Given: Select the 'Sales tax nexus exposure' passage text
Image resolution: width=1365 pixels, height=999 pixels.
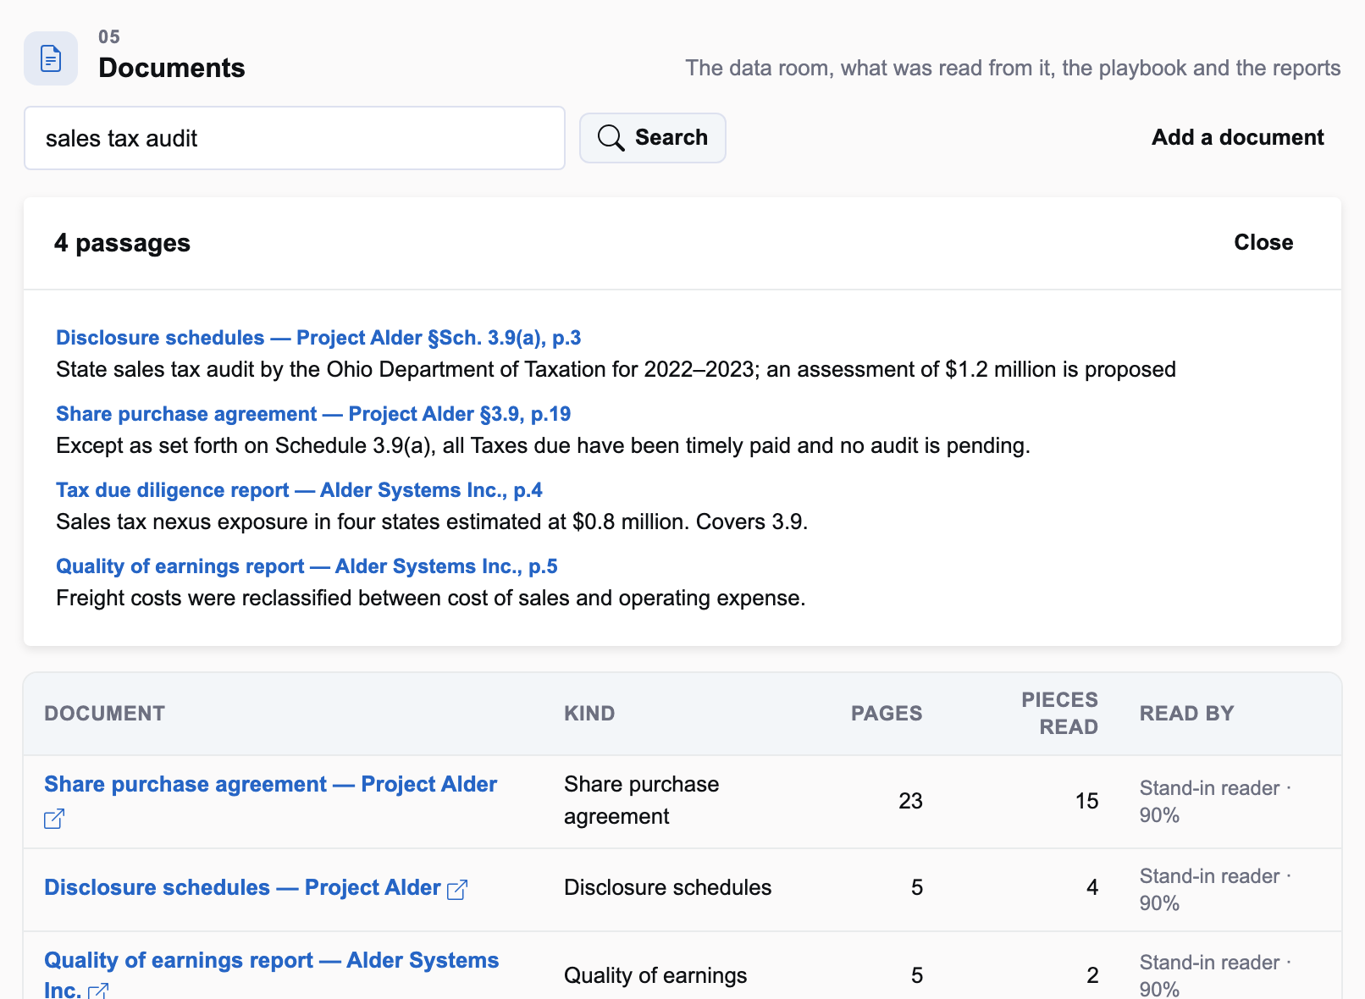Looking at the screenshot, I should 432,522.
